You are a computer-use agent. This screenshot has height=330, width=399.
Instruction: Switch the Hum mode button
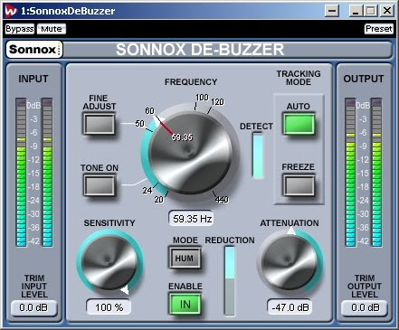coord(185,258)
